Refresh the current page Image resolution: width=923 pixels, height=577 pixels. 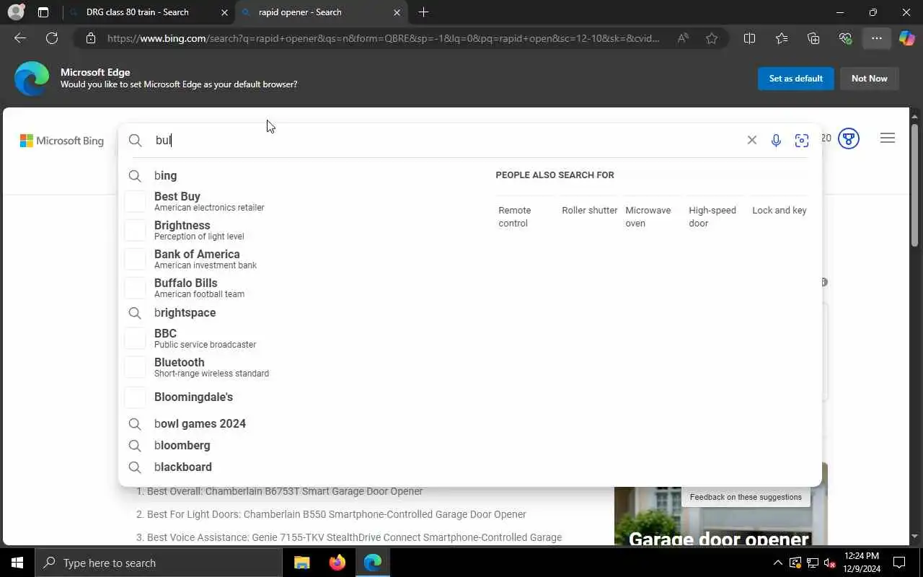tap(52, 38)
